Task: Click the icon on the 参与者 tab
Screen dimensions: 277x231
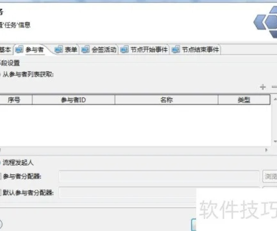Action: coord(19,49)
